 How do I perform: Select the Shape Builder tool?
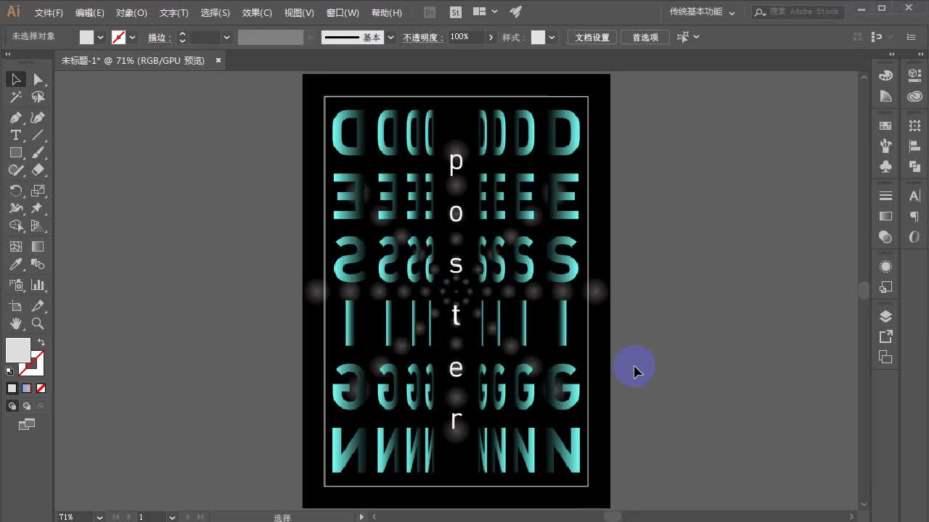[16, 226]
